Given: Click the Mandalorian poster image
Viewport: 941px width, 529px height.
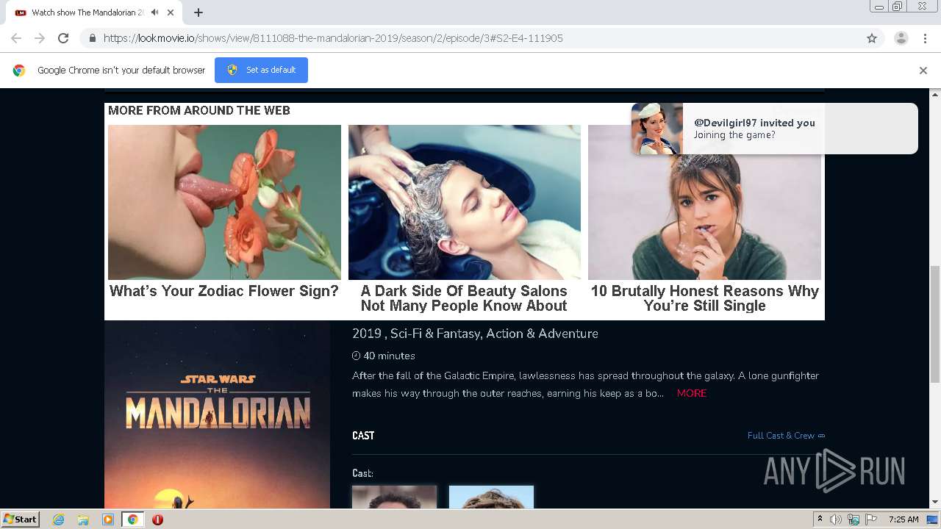Looking at the screenshot, I should [217, 414].
